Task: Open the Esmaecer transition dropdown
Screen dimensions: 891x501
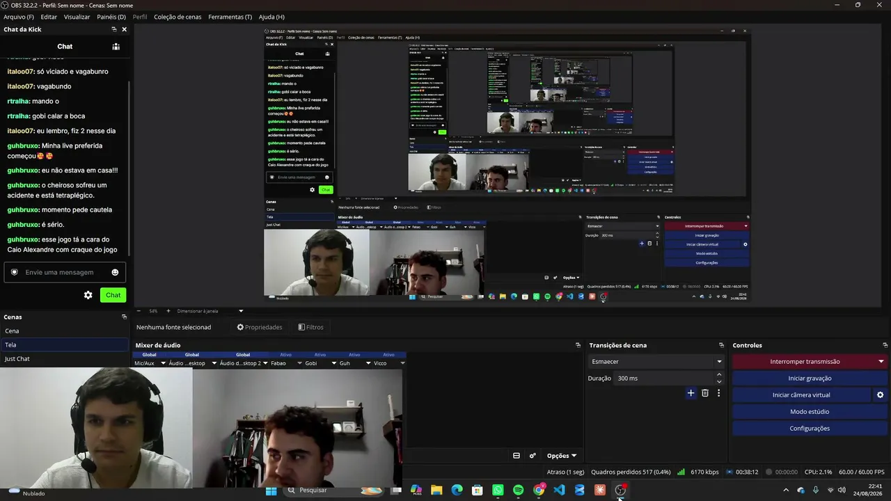Action: (656, 361)
